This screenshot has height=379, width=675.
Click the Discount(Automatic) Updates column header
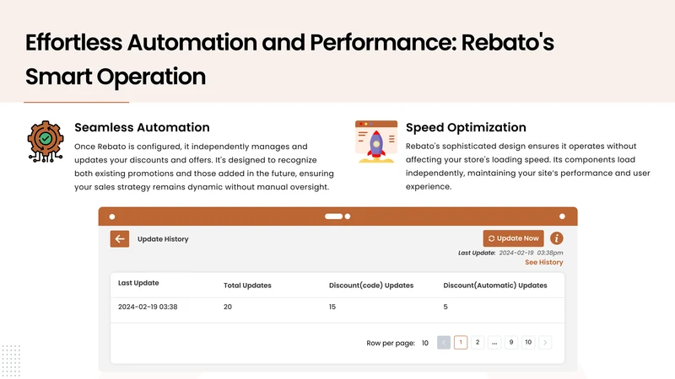pyautogui.click(x=495, y=286)
